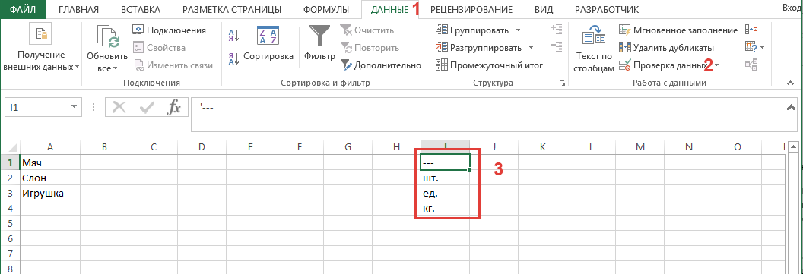Expand the formula bar with chevron
This screenshot has width=803, height=274.
pos(792,107)
